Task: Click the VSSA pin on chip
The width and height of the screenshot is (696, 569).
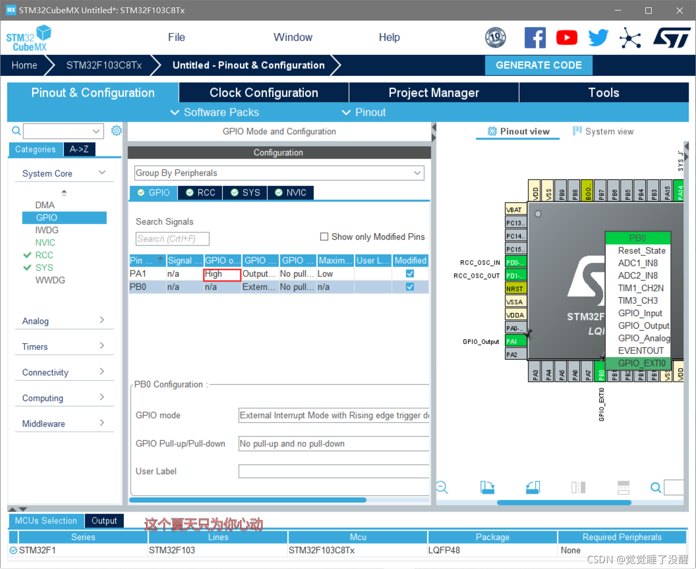Action: coord(516,302)
